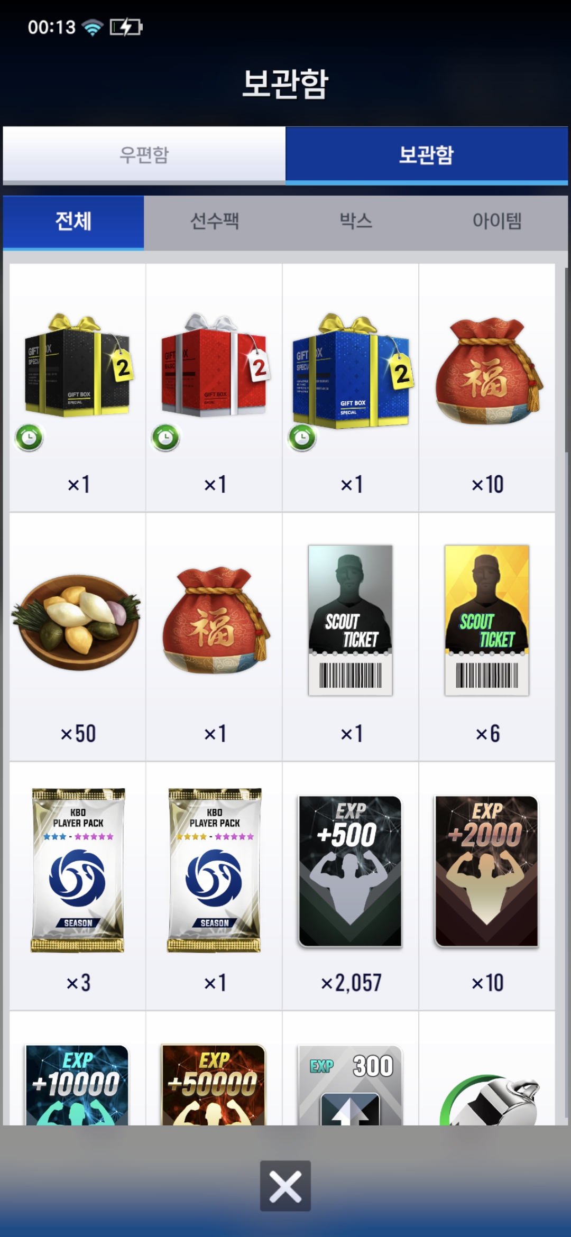The image size is (571, 1237).
Task: Select the EXP +2000 card
Action: click(487, 887)
